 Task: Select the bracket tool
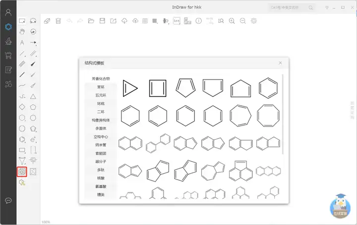click(x=33, y=150)
